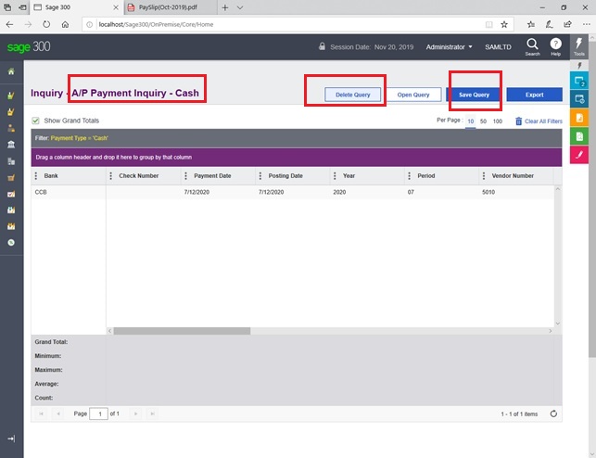The width and height of the screenshot is (596, 458).
Task: Click the session date lock icon
Action: [x=322, y=46]
